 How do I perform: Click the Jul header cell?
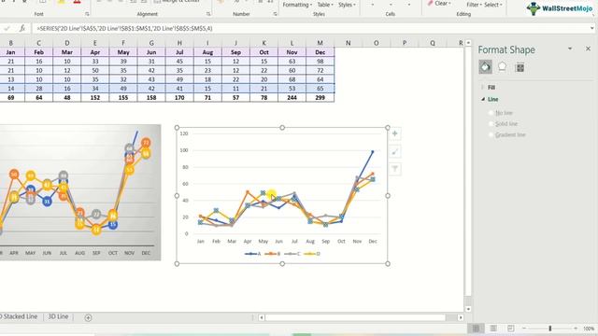(x=179, y=52)
